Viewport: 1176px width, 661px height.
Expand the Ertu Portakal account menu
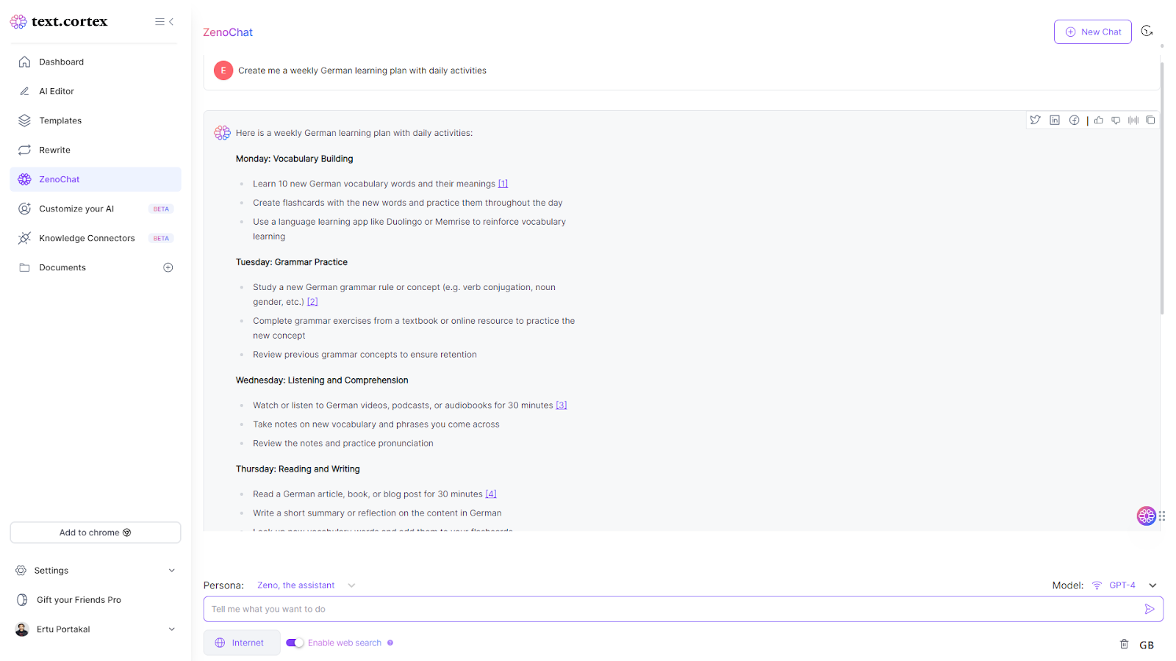click(96, 629)
